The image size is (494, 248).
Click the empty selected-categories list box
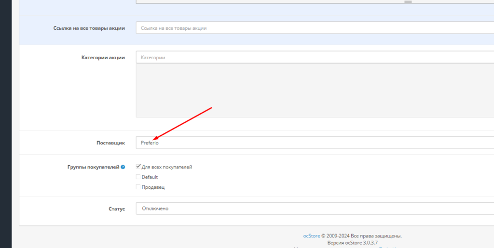[x=315, y=91]
